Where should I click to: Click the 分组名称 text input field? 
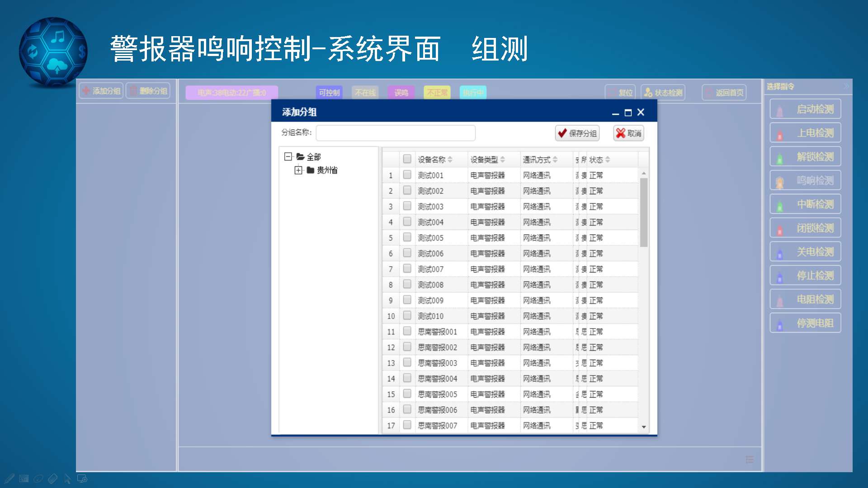click(396, 133)
